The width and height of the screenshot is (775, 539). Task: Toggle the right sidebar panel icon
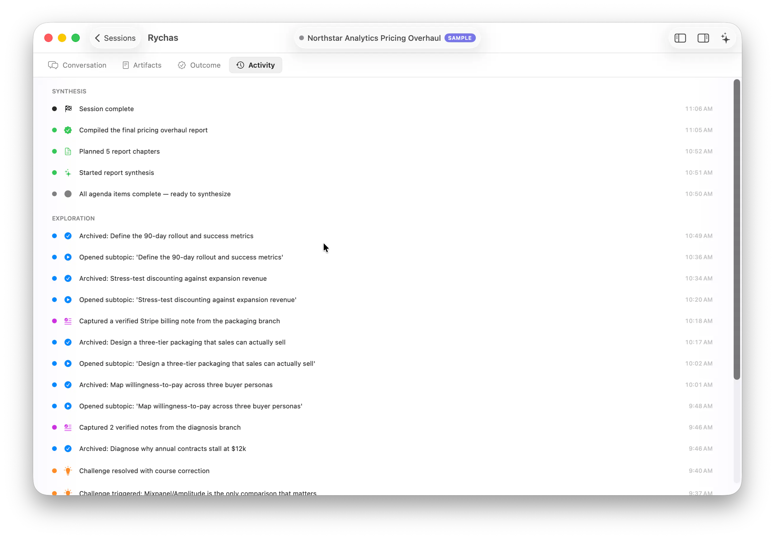click(703, 38)
